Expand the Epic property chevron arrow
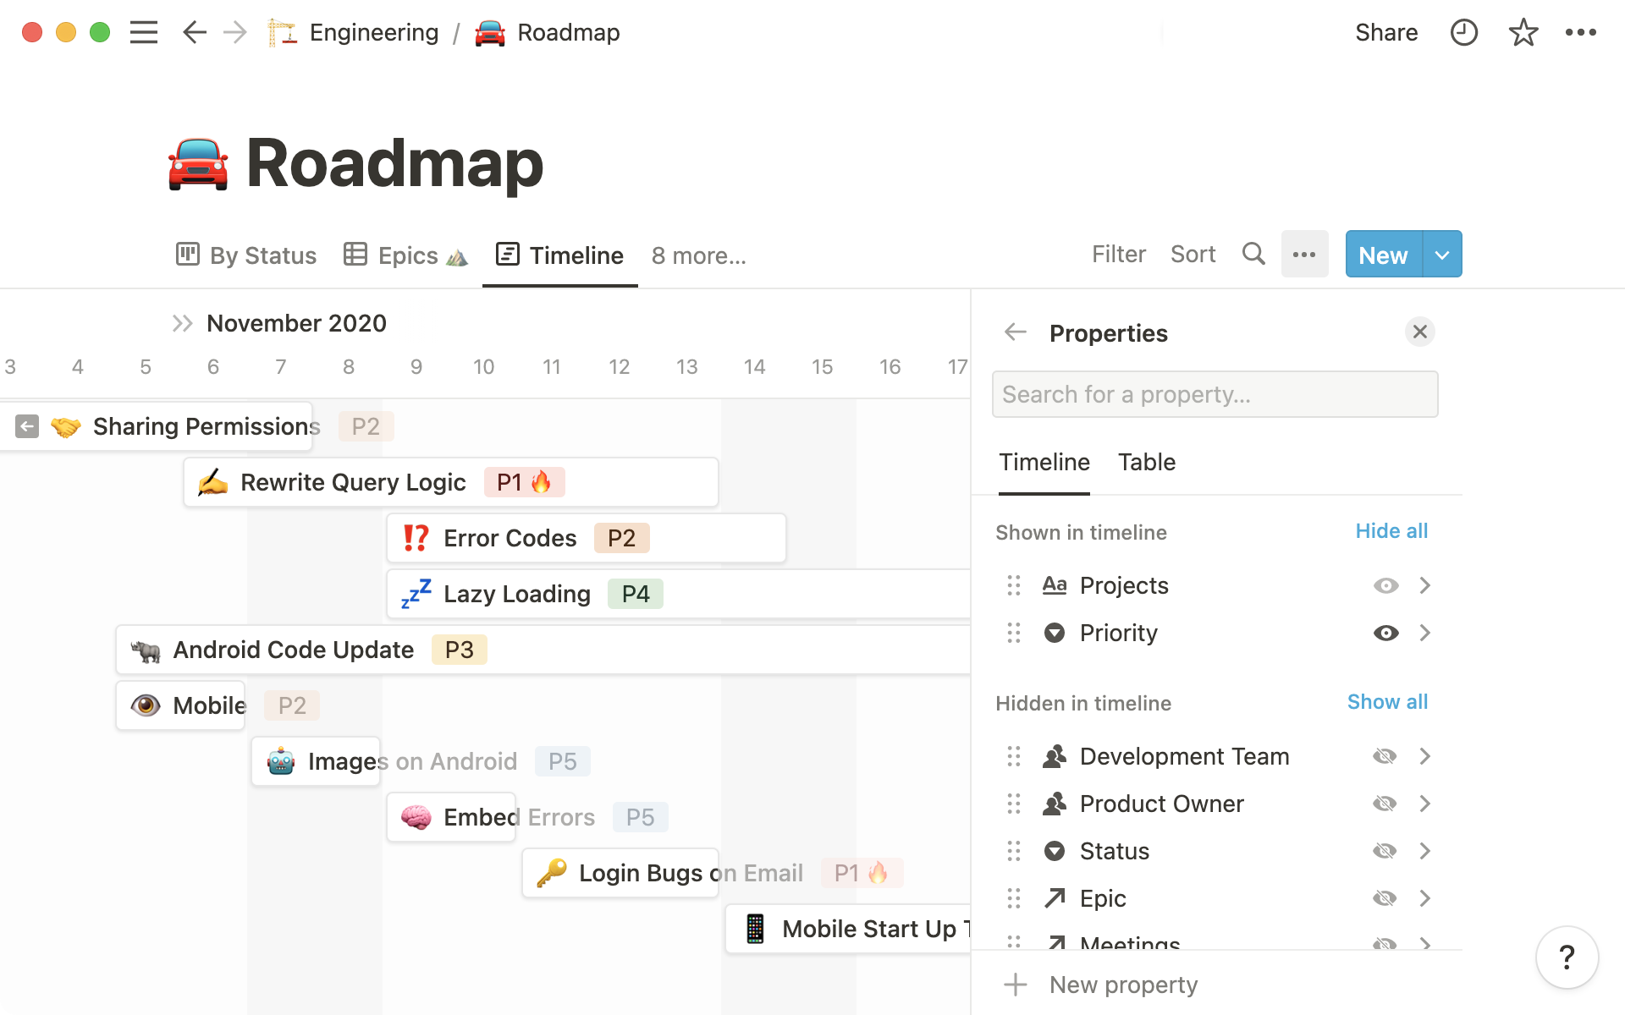 (x=1426, y=898)
